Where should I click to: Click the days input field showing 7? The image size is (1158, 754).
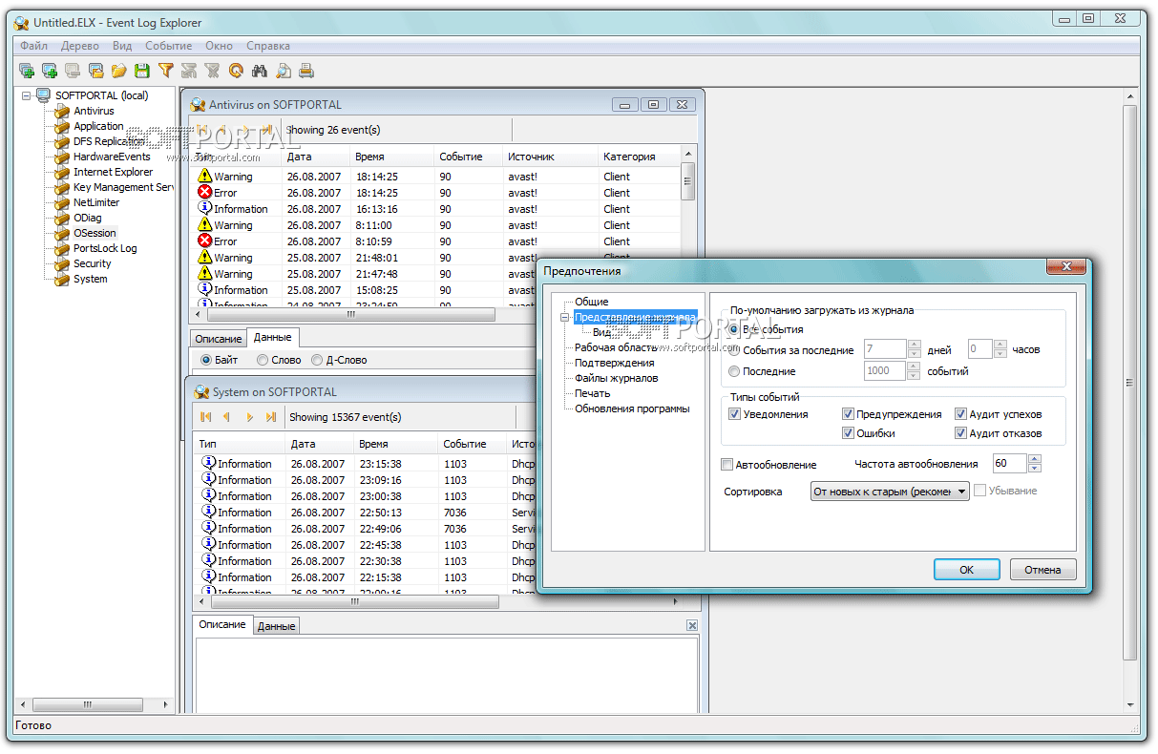tap(885, 349)
